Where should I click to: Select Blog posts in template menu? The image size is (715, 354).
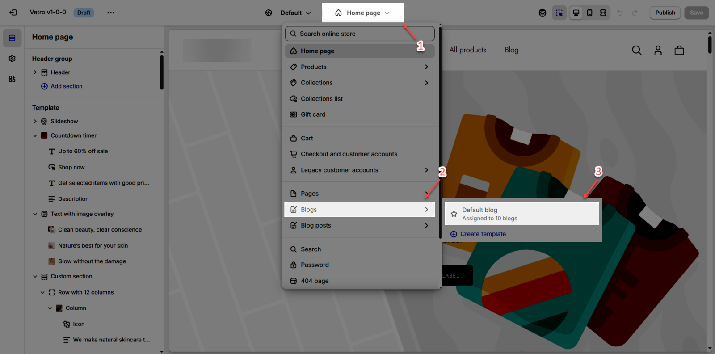315,225
